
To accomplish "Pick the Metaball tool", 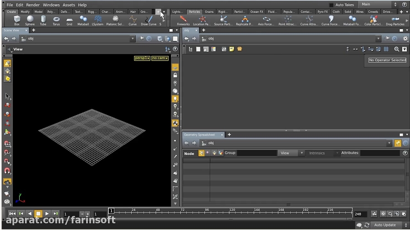I will 83,20.
